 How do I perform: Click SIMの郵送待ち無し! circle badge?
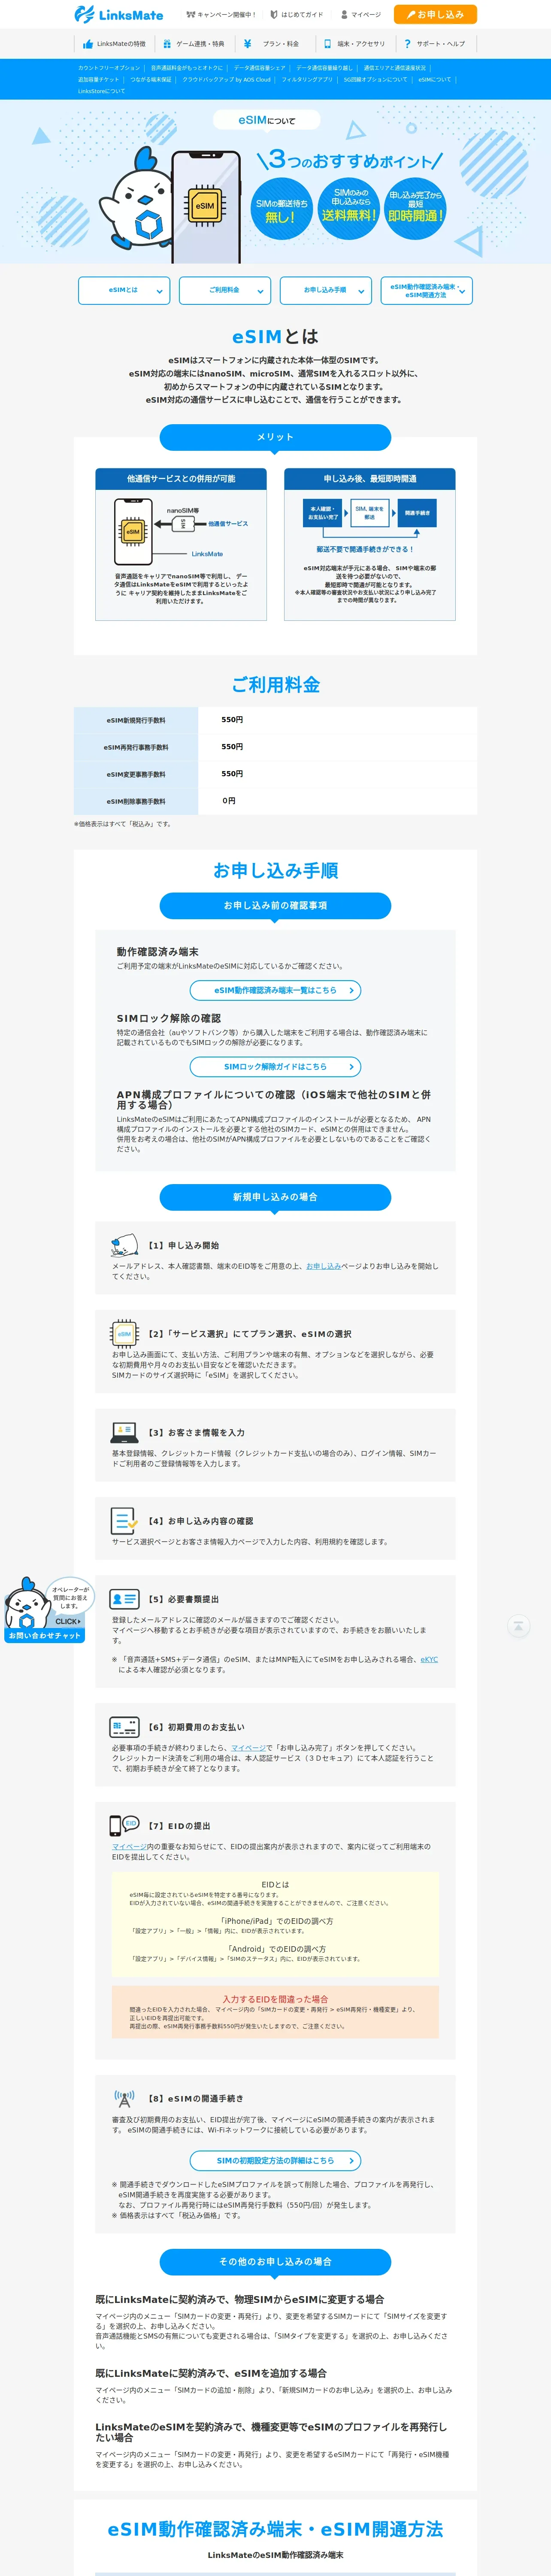tap(281, 209)
